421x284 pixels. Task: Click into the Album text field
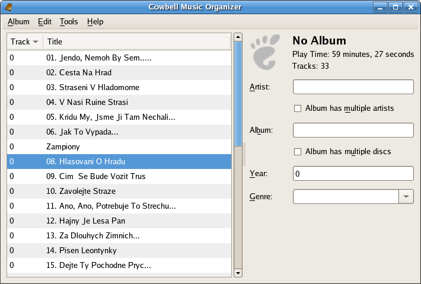pyautogui.click(x=353, y=130)
